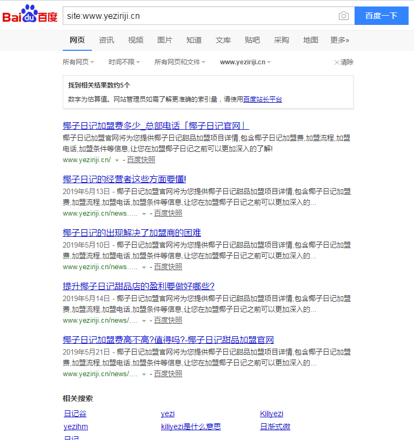Expand arrow beside 2019年5月13日 result URL

144,214
